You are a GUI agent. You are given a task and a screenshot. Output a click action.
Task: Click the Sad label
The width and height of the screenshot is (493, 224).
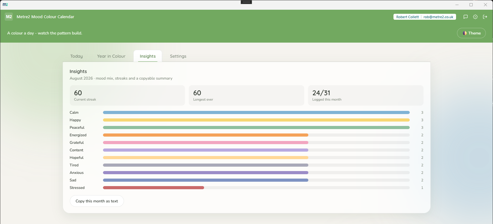pos(73,180)
